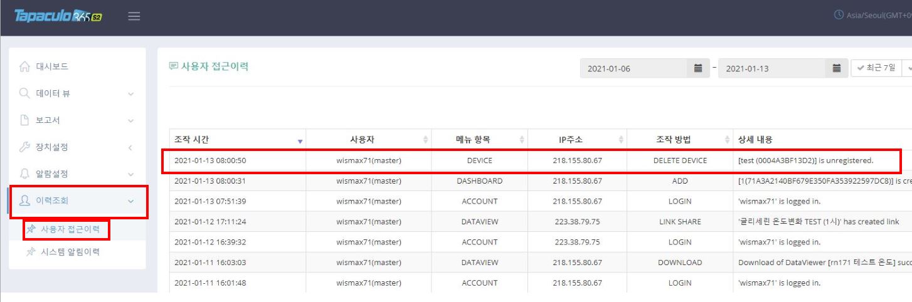
Task: Click the 최근 7일 button
Action: coord(876,68)
